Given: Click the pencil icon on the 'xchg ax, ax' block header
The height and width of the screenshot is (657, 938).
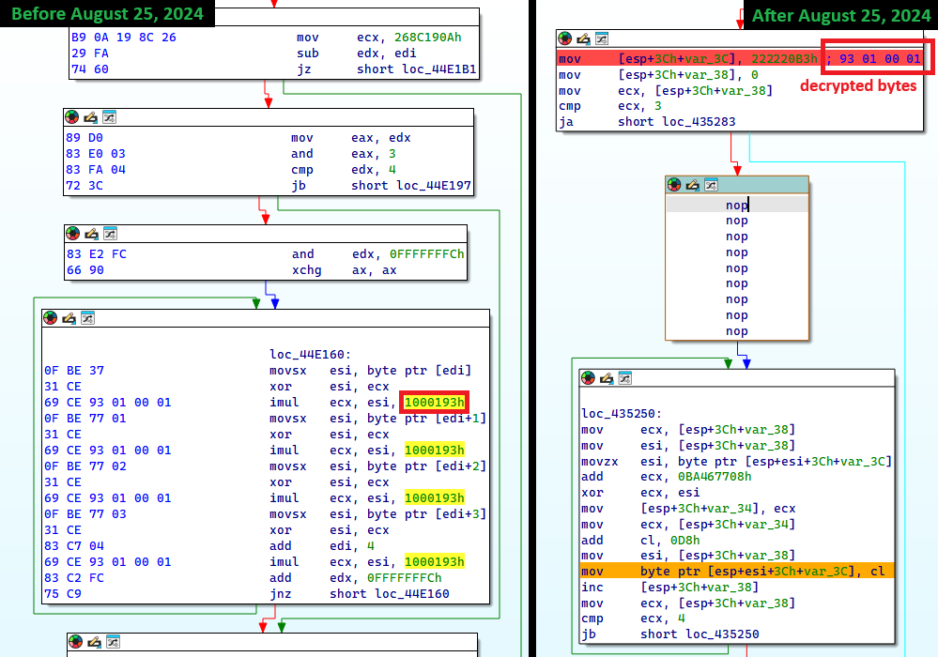Looking at the screenshot, I should (90, 233).
